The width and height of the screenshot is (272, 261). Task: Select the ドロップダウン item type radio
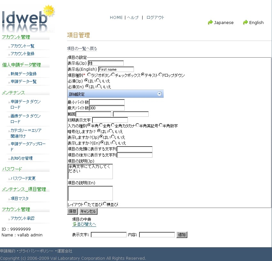160,75
